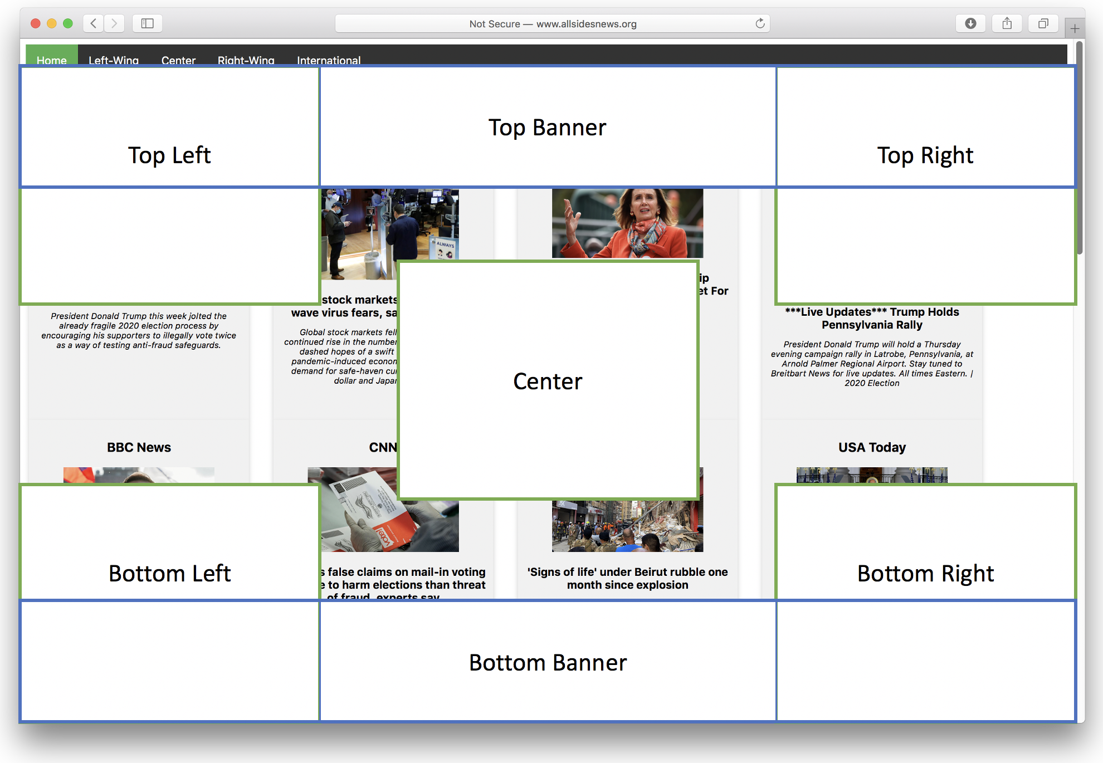Click the Share icon in Safari toolbar
This screenshot has height=763, width=1103.
[1007, 23]
